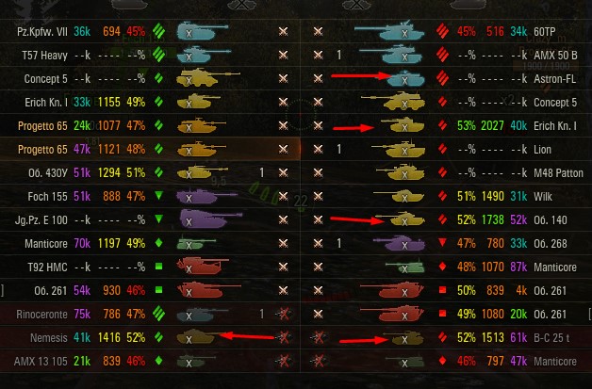Viewport: 592px width, 389px height.
Task: Click the Erich Kn. I enemy player name
Action: 555,126
